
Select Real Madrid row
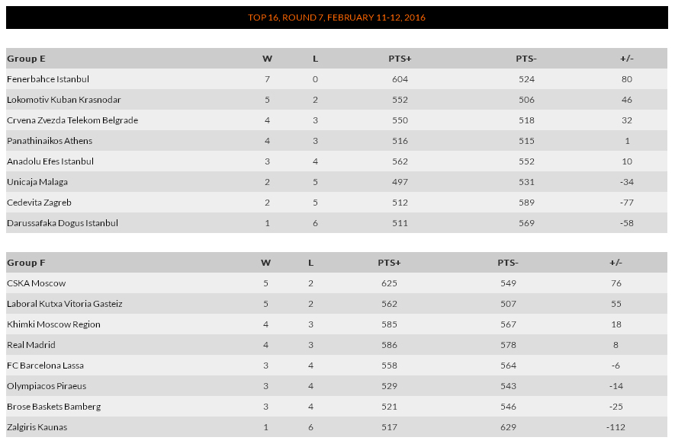[336, 345]
